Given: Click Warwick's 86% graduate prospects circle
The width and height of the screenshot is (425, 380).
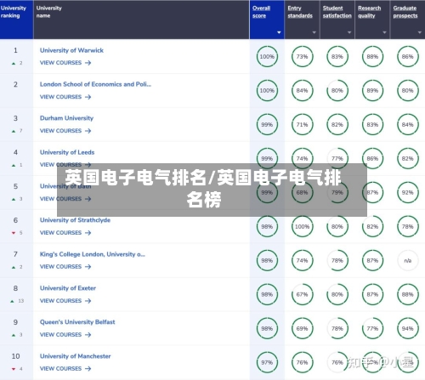Looking at the screenshot, I should coord(407,57).
